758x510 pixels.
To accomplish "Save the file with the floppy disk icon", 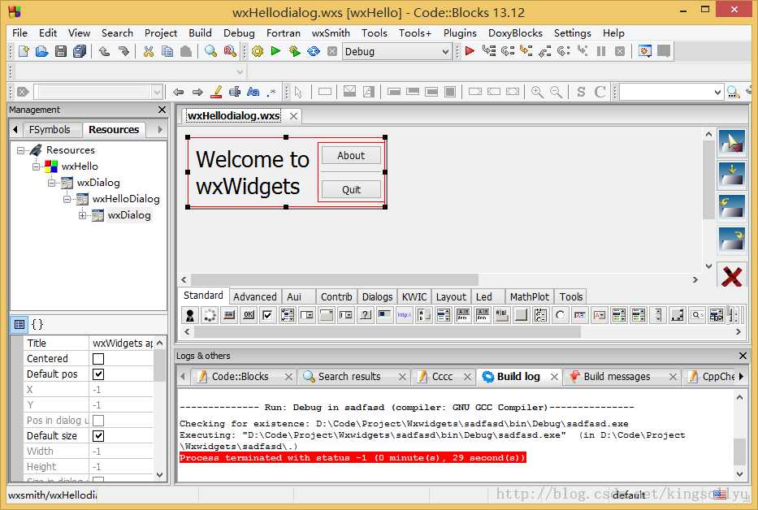I will 60,51.
